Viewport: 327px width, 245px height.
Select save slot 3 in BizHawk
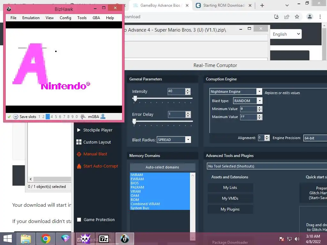click(48, 117)
